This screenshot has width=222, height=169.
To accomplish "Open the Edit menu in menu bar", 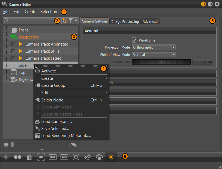I will coord(17,12).
